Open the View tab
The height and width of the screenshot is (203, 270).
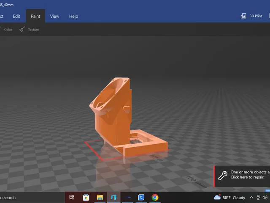tap(54, 16)
